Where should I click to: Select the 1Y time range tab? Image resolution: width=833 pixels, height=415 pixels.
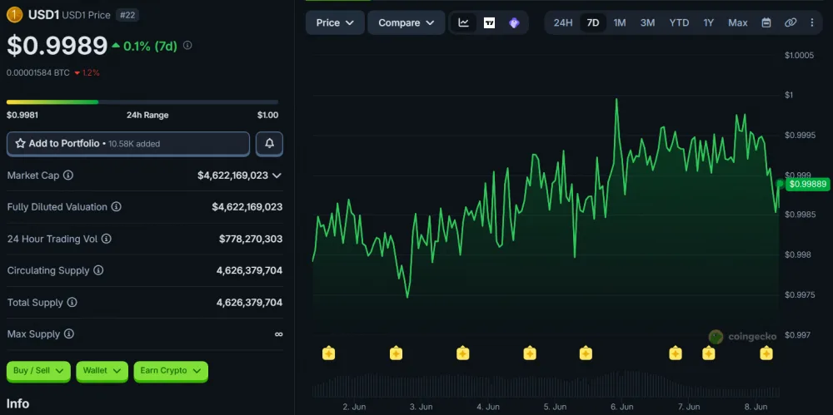pyautogui.click(x=709, y=22)
